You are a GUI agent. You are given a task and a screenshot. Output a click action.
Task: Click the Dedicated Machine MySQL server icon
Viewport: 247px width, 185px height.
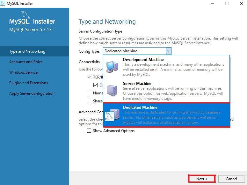pos(112,115)
